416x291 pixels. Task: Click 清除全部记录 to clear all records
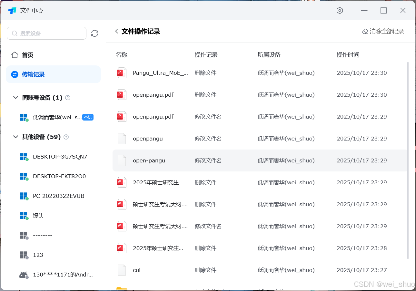383,31
